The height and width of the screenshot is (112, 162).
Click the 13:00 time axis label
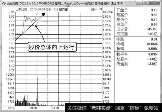pyautogui.click(x=55, y=108)
